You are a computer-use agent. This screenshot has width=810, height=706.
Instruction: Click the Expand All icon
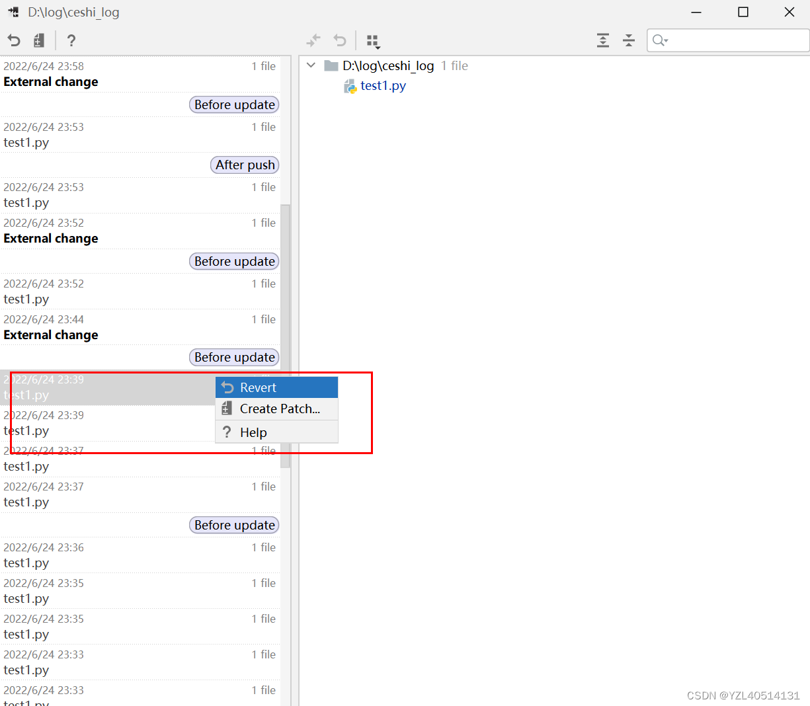603,41
